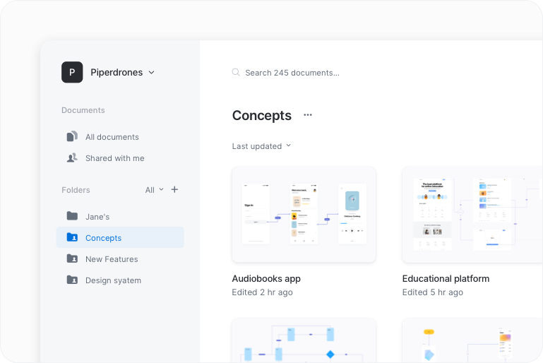543x363 pixels.
Task: Click the search magnifier icon
Action: point(236,73)
